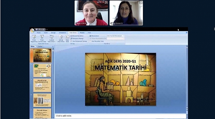Start slideshow From Current Slide
Image resolution: width=215 pixels, height=119 pixels.
[42, 39]
